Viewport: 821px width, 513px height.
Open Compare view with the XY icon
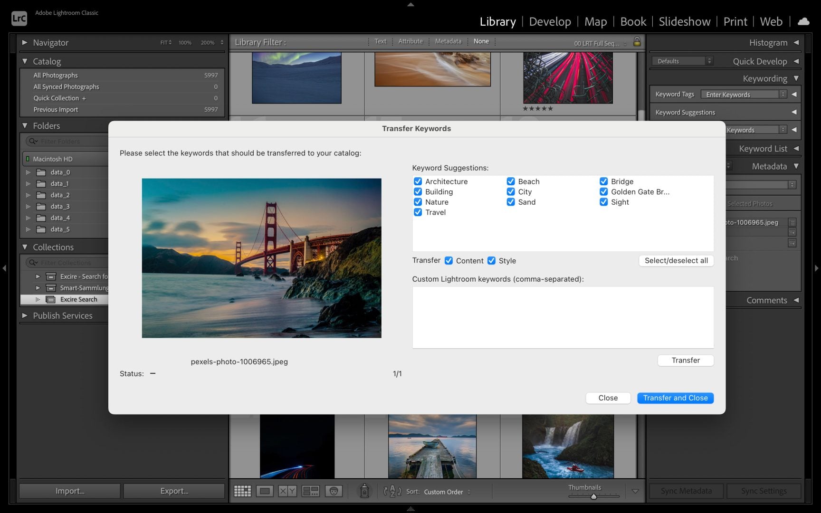pyautogui.click(x=287, y=491)
